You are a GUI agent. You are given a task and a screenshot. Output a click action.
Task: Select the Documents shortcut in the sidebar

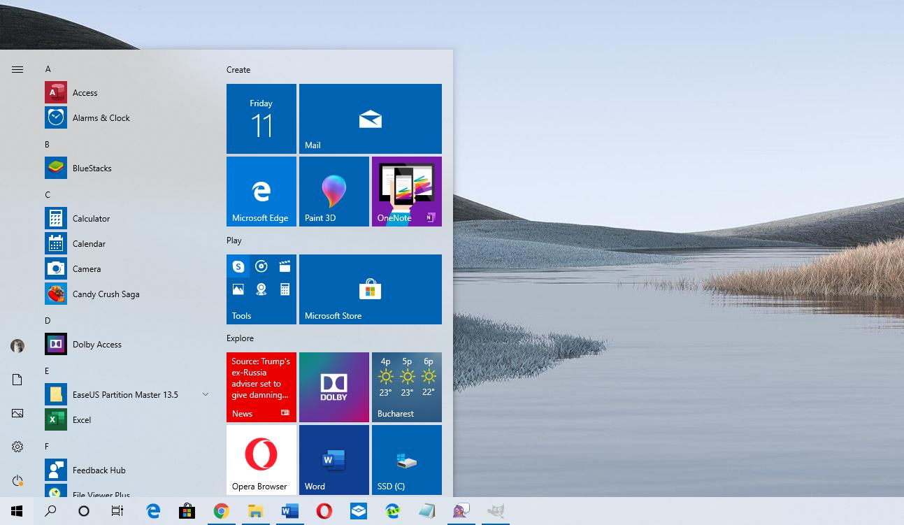click(x=17, y=380)
